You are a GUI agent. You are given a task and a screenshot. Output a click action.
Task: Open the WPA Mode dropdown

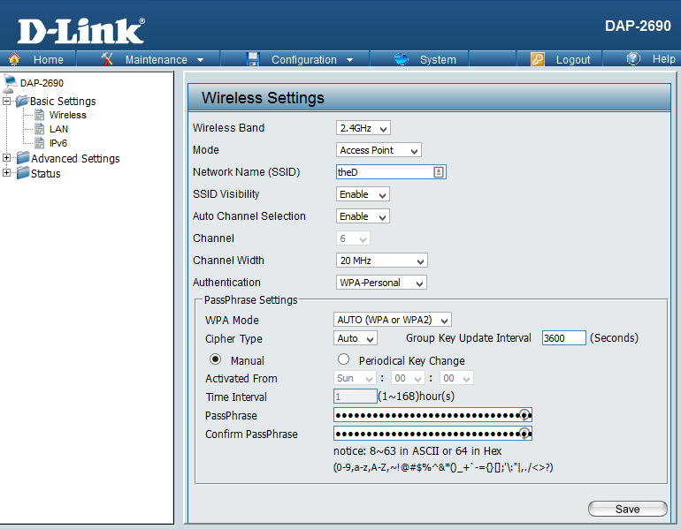(392, 320)
